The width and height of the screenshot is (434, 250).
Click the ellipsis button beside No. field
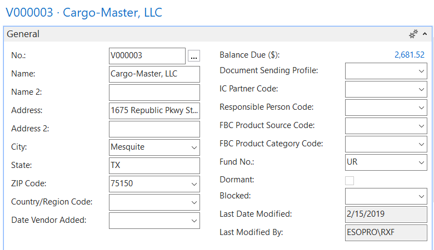pyautogui.click(x=193, y=55)
